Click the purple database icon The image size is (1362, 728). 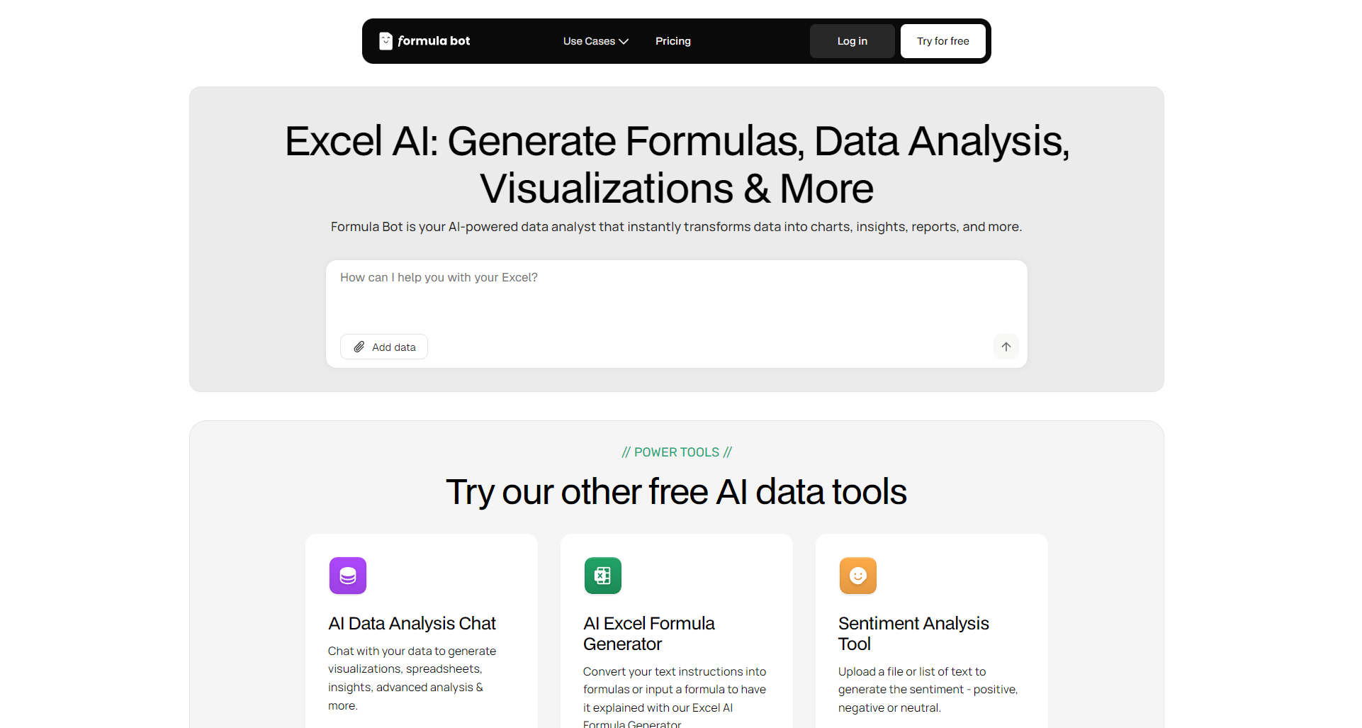tap(348, 576)
